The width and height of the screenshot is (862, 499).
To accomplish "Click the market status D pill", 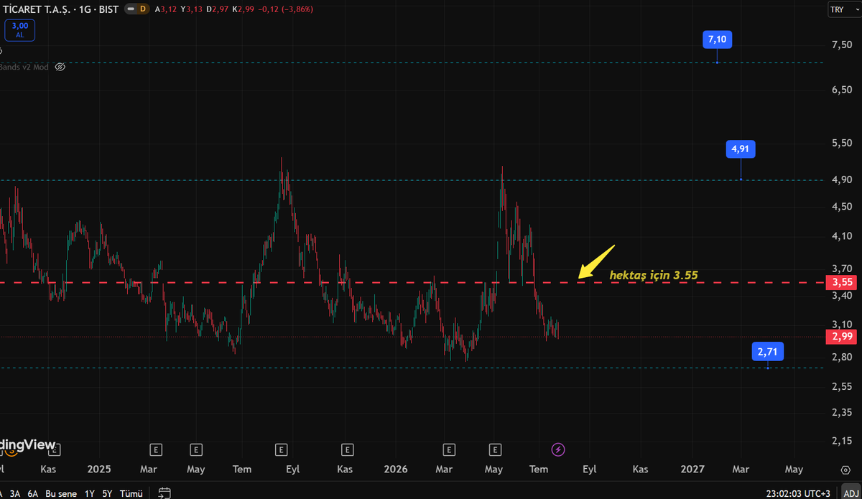I will point(136,9).
